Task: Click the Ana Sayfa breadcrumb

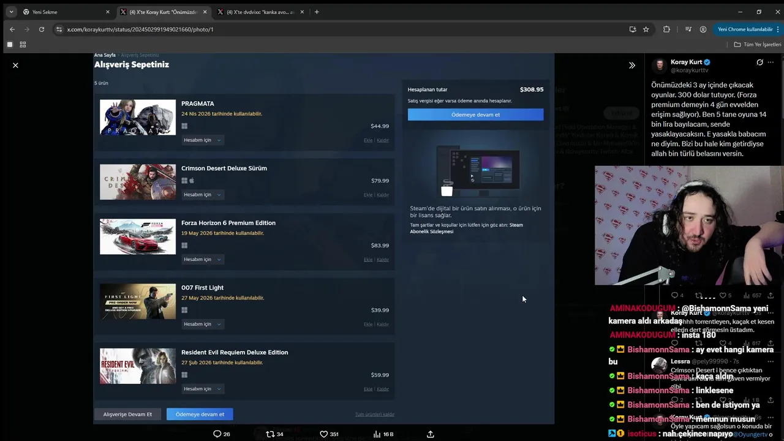Action: tap(105, 55)
